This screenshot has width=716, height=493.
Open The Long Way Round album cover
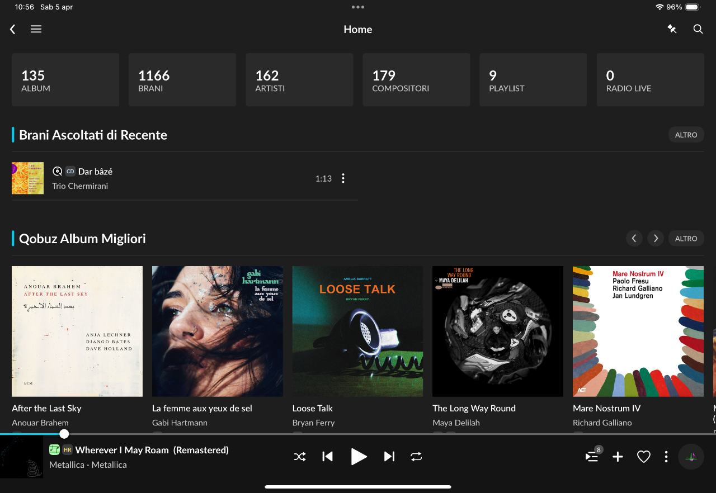(x=498, y=331)
